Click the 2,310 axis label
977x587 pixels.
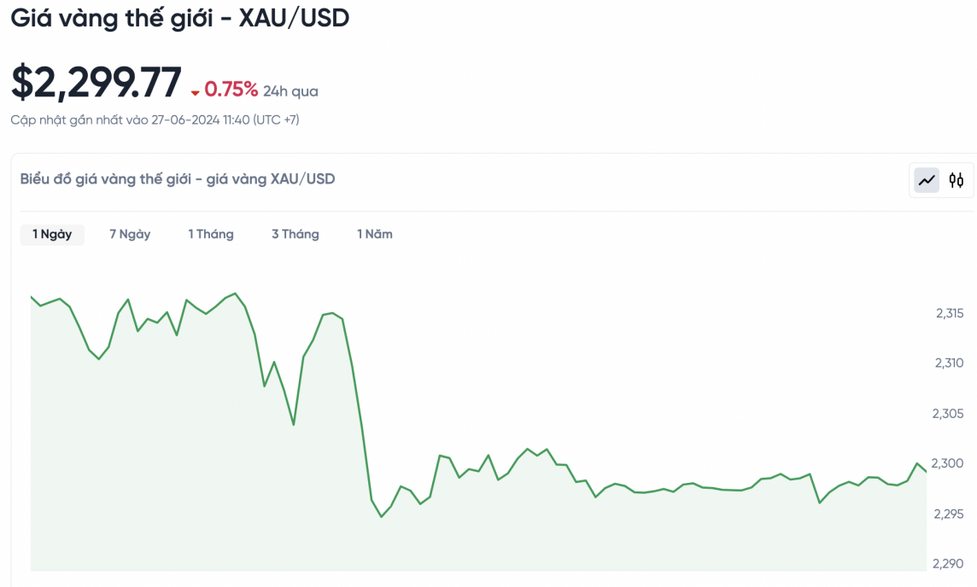coord(950,363)
